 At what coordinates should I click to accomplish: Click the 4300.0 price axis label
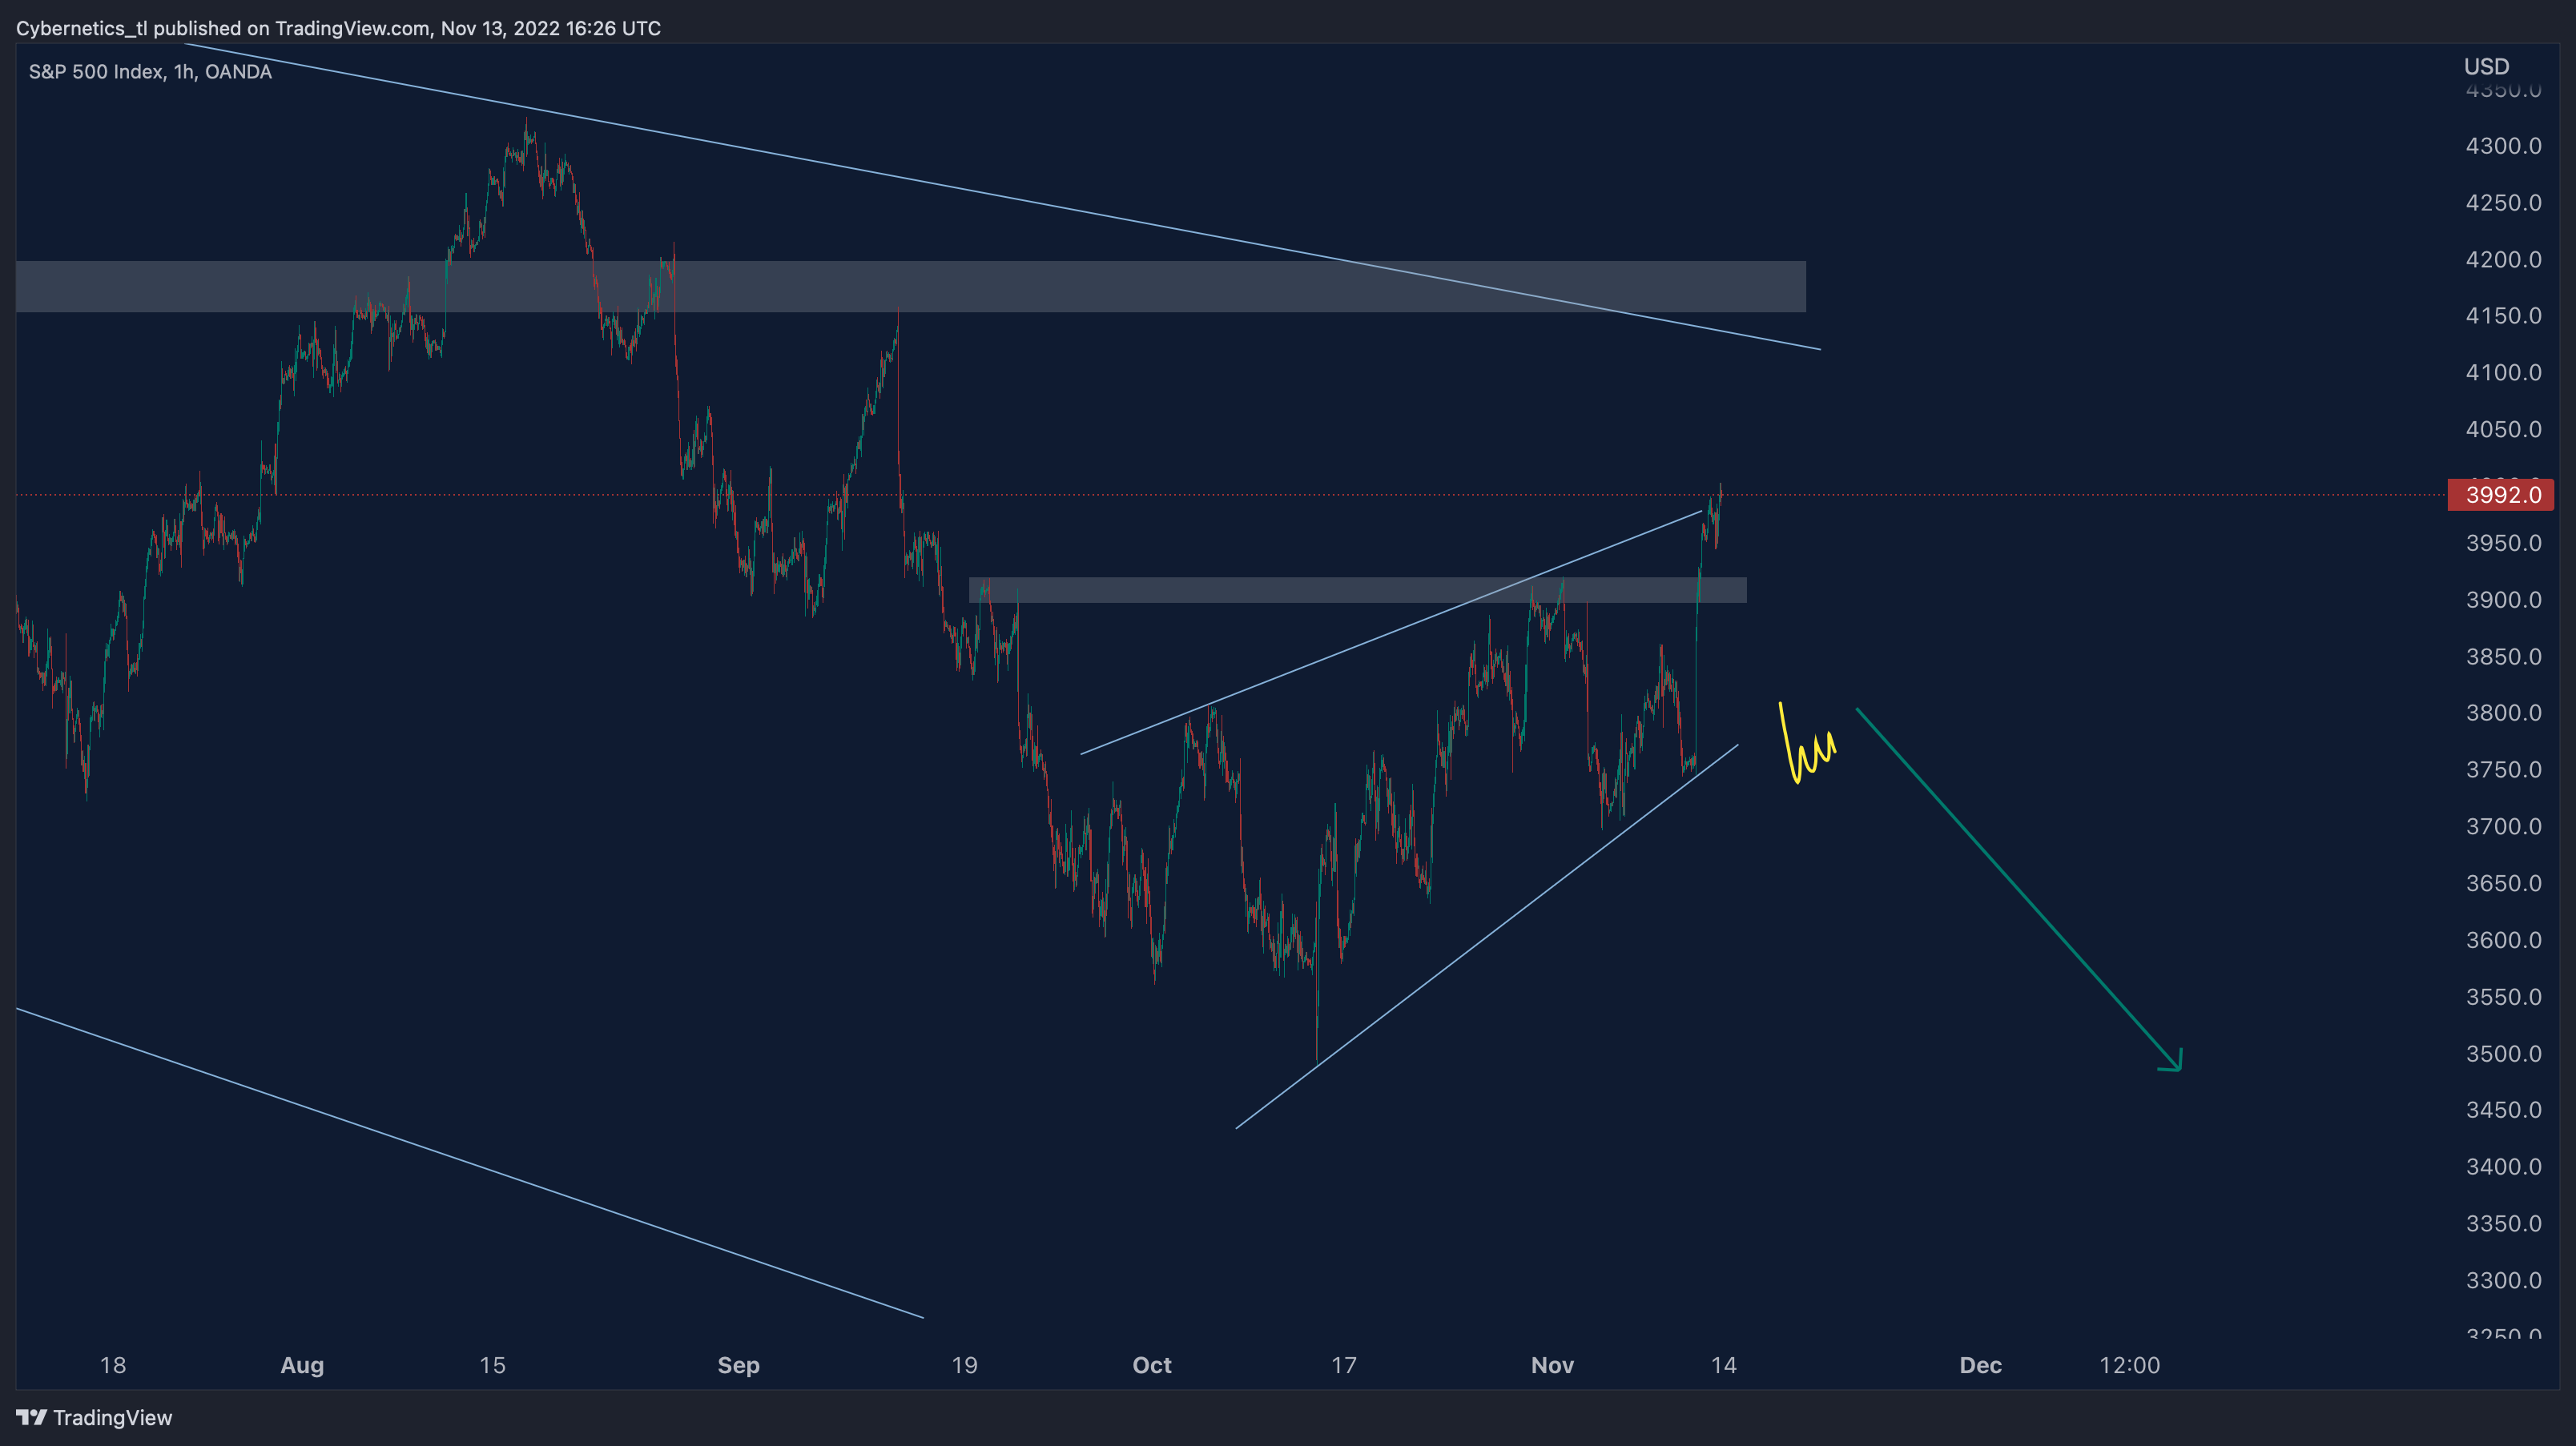2503,146
